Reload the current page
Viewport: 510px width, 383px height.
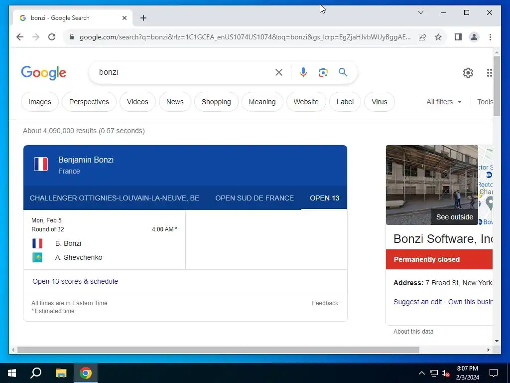click(52, 37)
